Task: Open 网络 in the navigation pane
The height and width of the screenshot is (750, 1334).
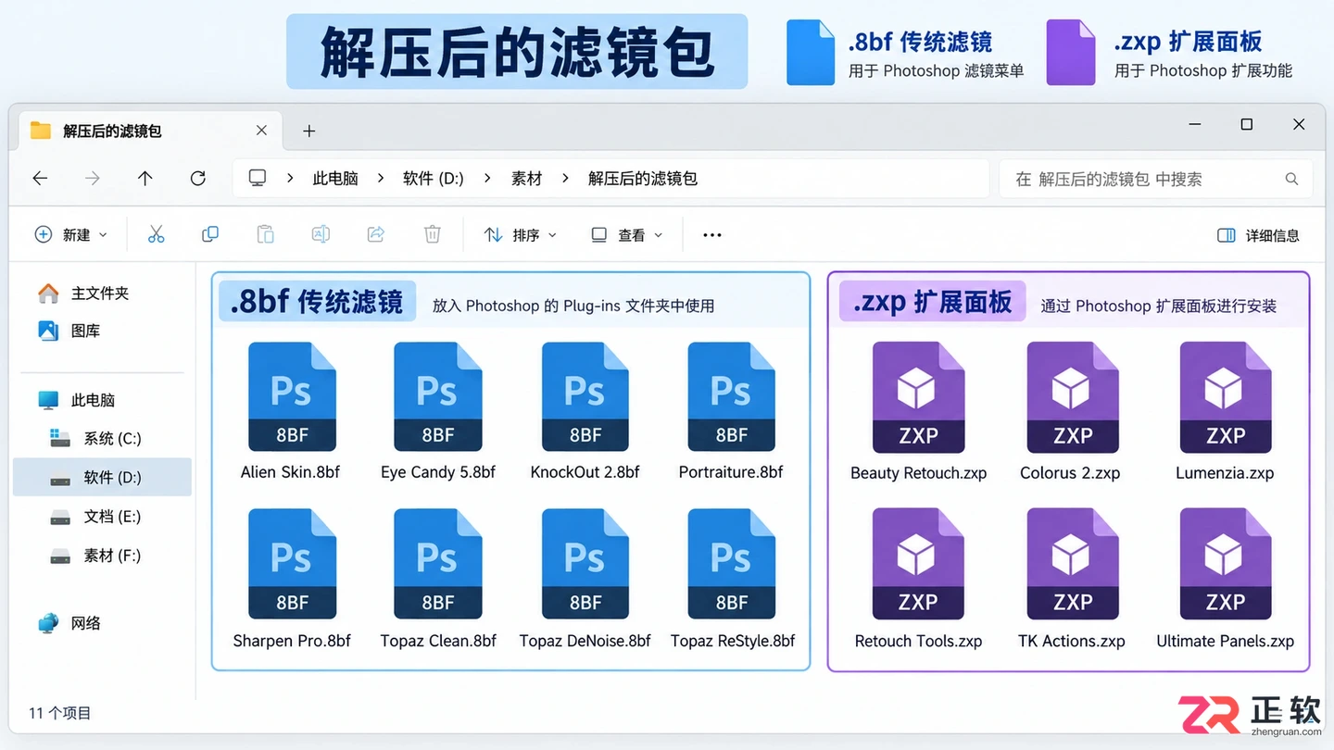Action: 85,623
